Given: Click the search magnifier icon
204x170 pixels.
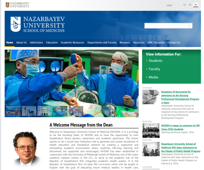Looking at the screenshot, I should (x=190, y=26).
